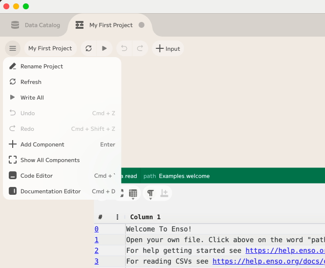Open the Documentation Editor from the menu

62,191
